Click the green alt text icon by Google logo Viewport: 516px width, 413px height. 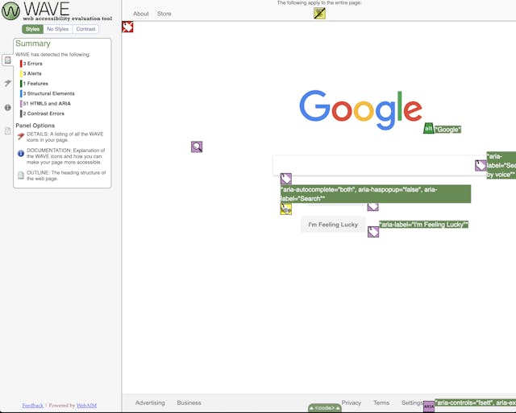tap(428, 129)
